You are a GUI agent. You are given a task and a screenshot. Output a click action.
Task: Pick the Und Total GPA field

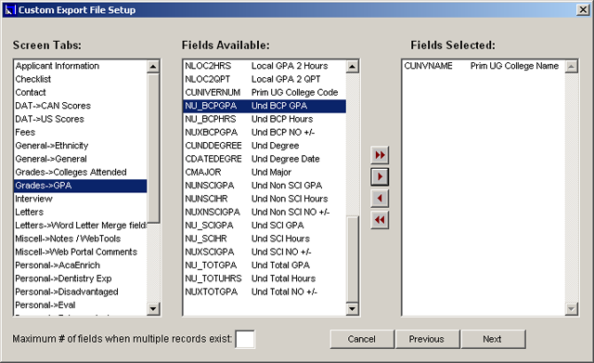(265, 266)
